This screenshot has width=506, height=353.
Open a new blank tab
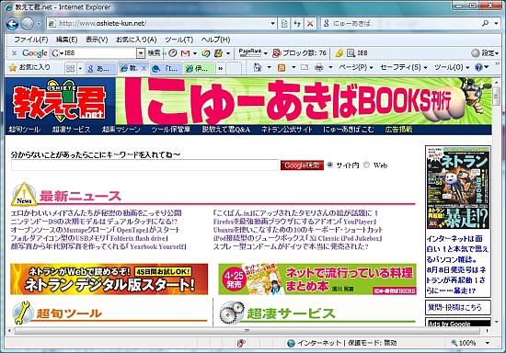(x=234, y=68)
